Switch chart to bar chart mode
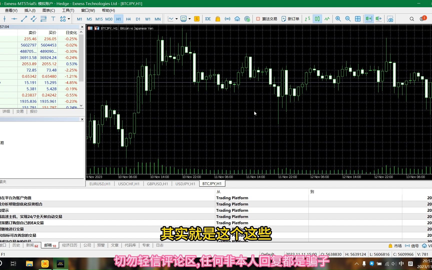The height and width of the screenshot is (270, 432). [x=307, y=19]
